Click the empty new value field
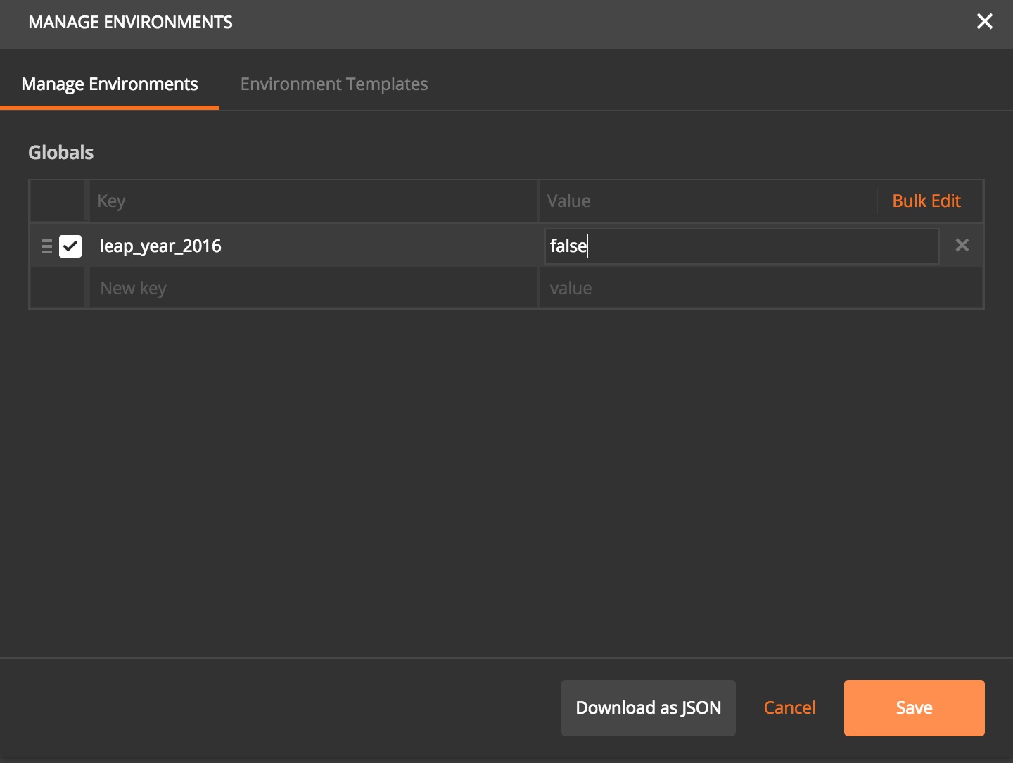The height and width of the screenshot is (763, 1013). [760, 288]
